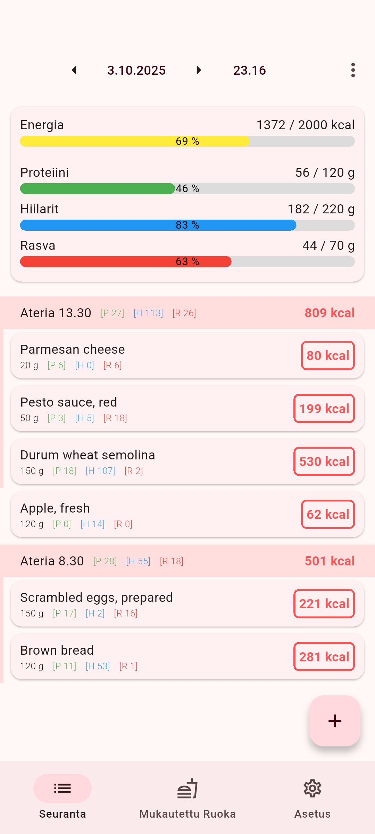Open Asetus gear settings icon
Screen dimensions: 375x834
tap(312, 788)
